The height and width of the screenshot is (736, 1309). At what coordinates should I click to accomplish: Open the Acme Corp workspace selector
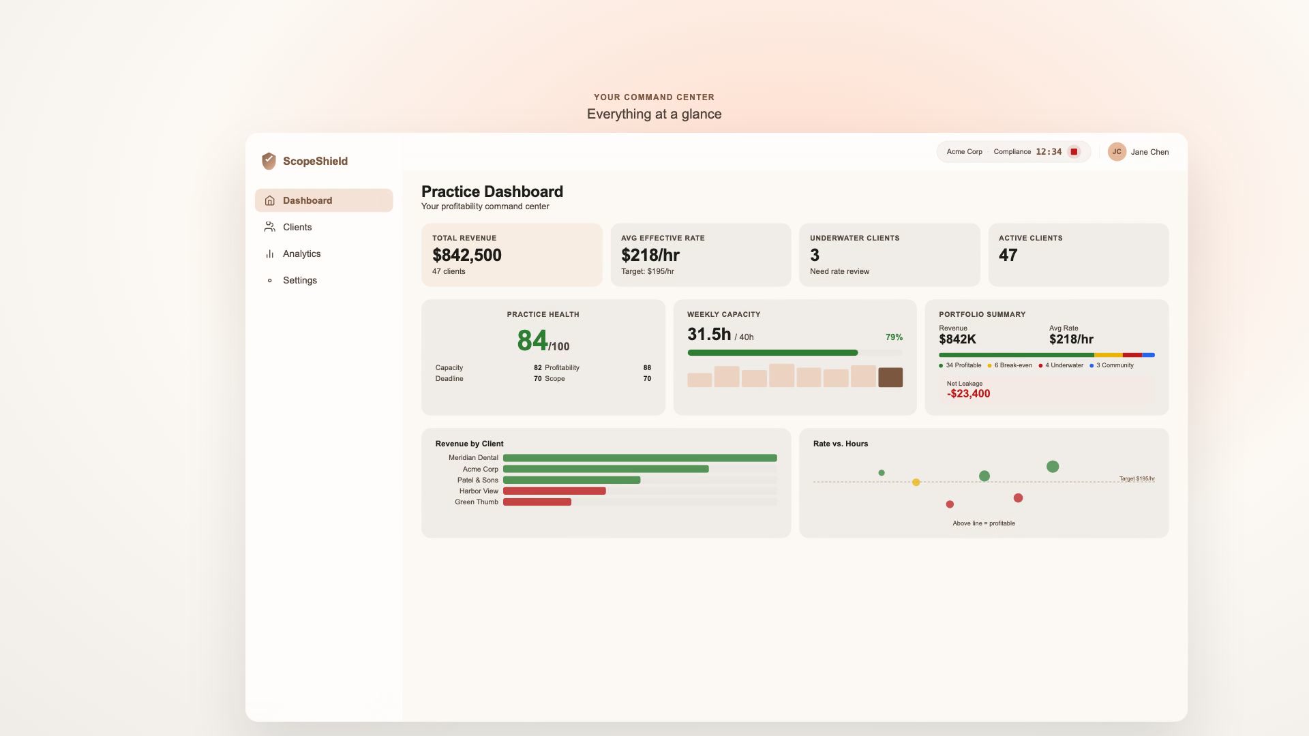click(963, 151)
